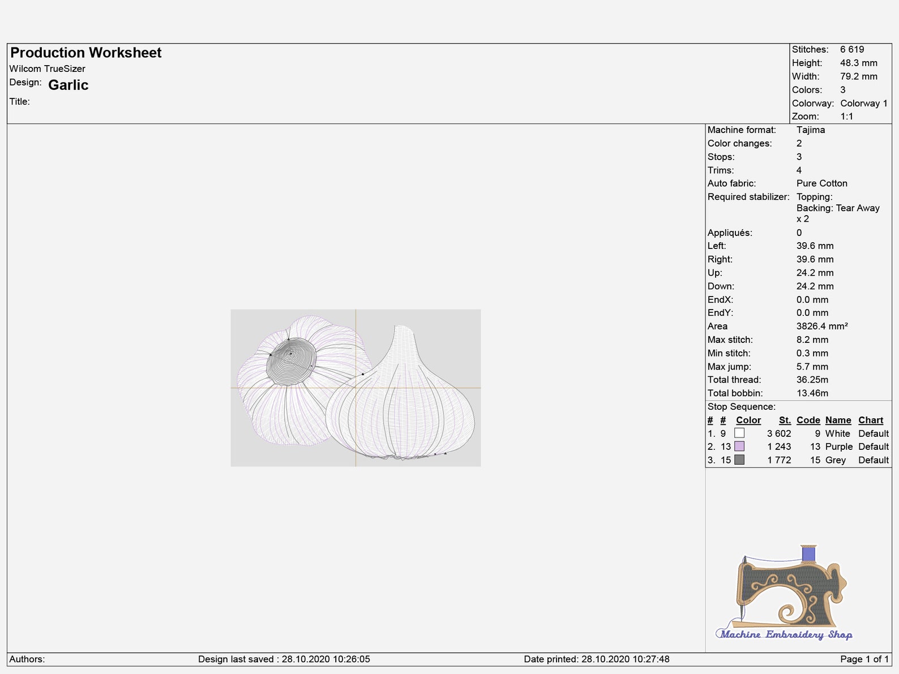Screen dimensions: 899x674
Task: Click the Production Worksheet heading
Action: (x=86, y=53)
